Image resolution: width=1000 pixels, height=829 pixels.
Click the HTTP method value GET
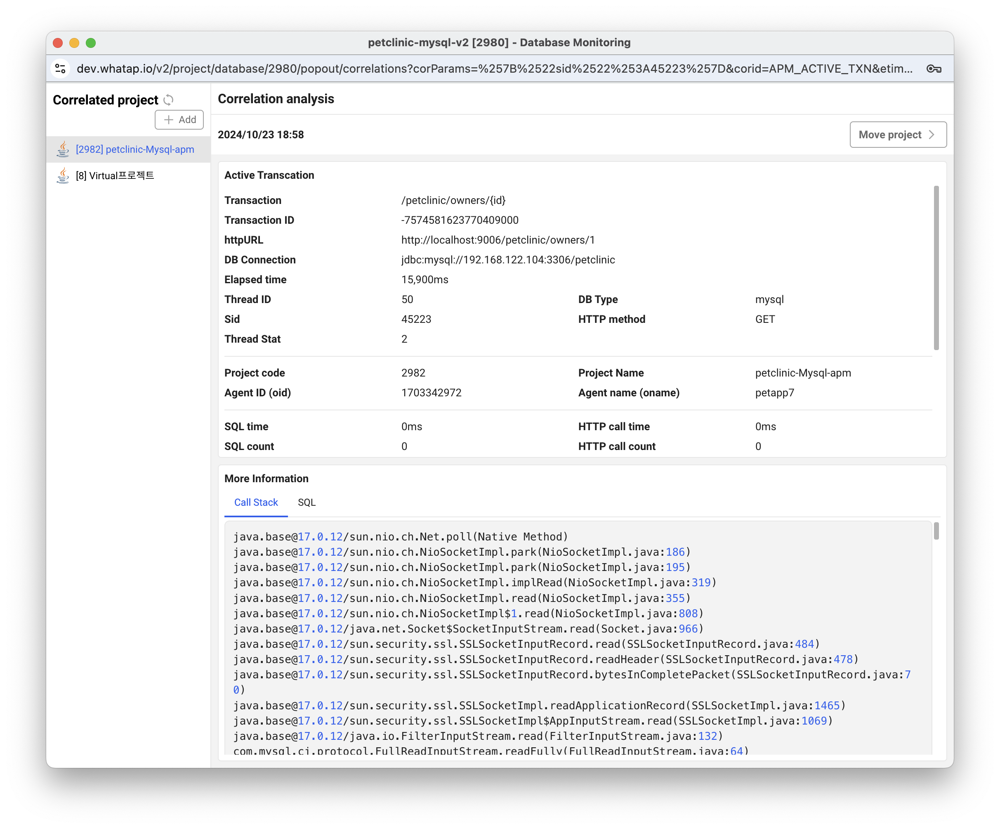tap(765, 319)
